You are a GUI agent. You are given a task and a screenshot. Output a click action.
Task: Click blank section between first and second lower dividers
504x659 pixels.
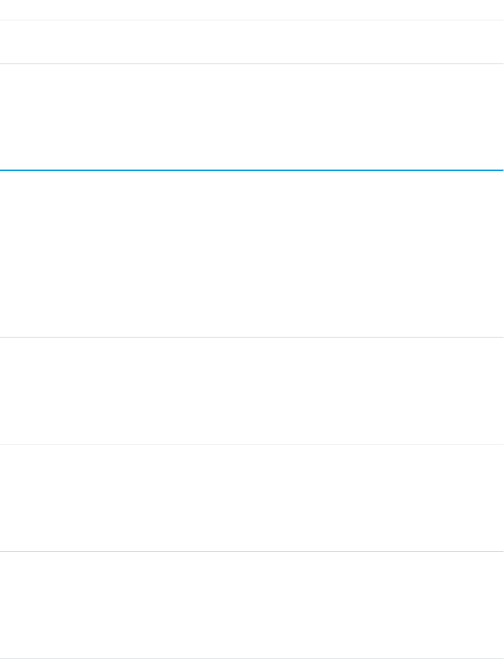(x=252, y=391)
